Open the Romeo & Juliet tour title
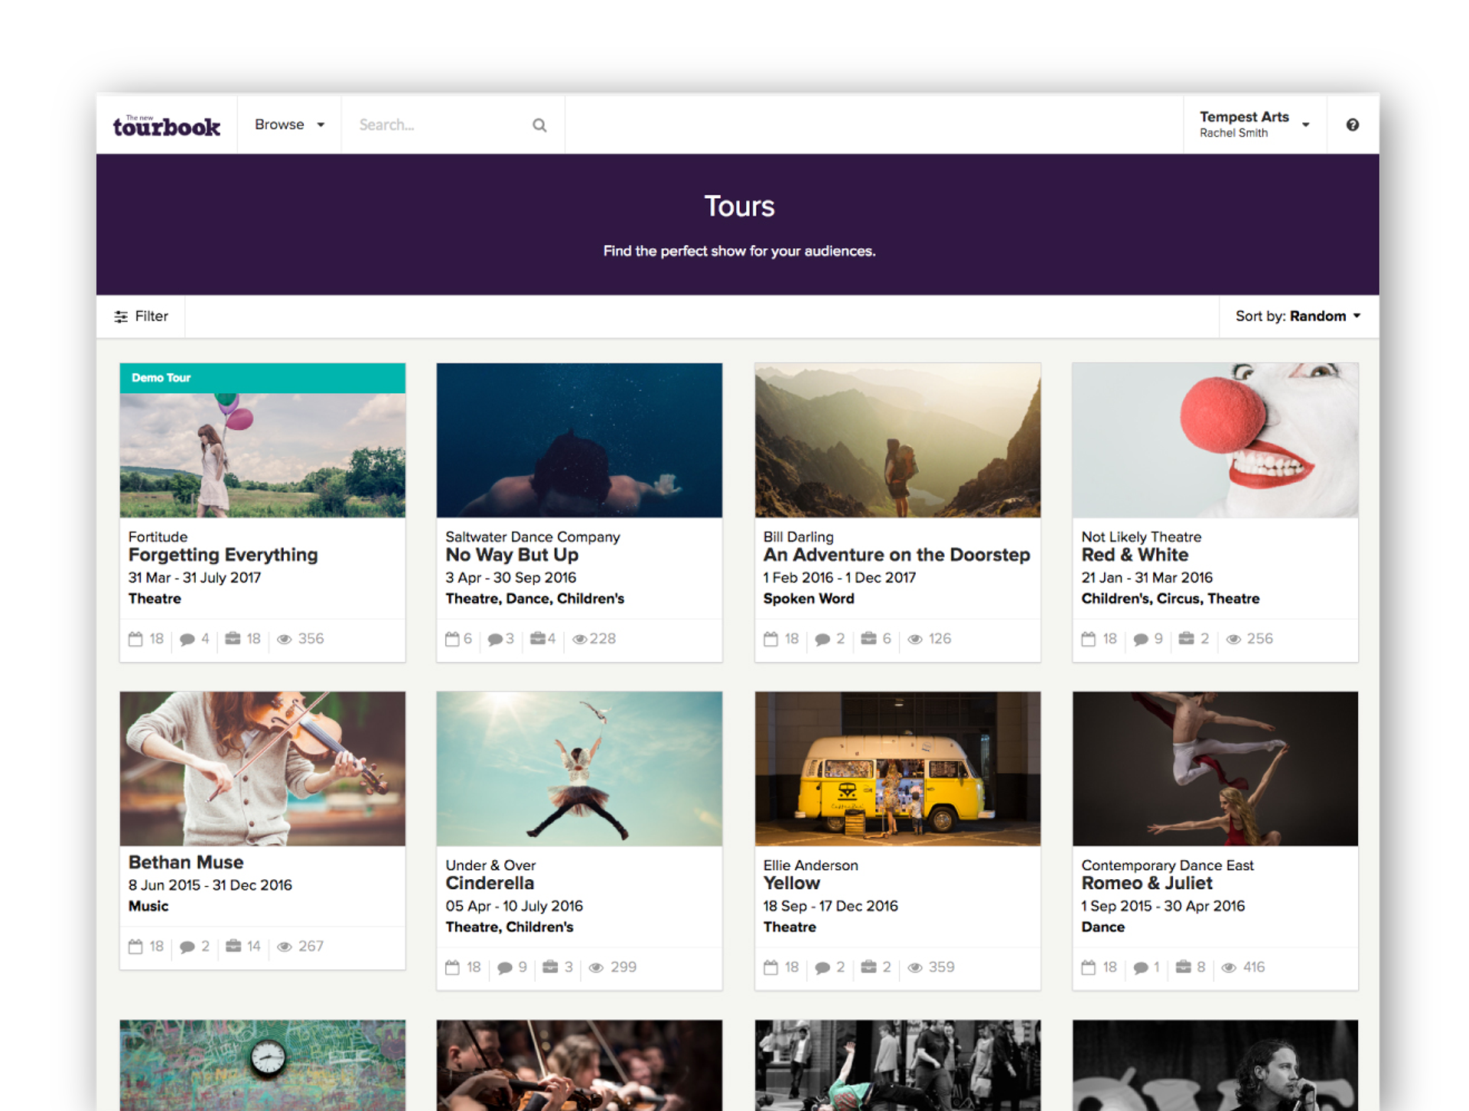This screenshot has height=1111, width=1469. click(1147, 883)
